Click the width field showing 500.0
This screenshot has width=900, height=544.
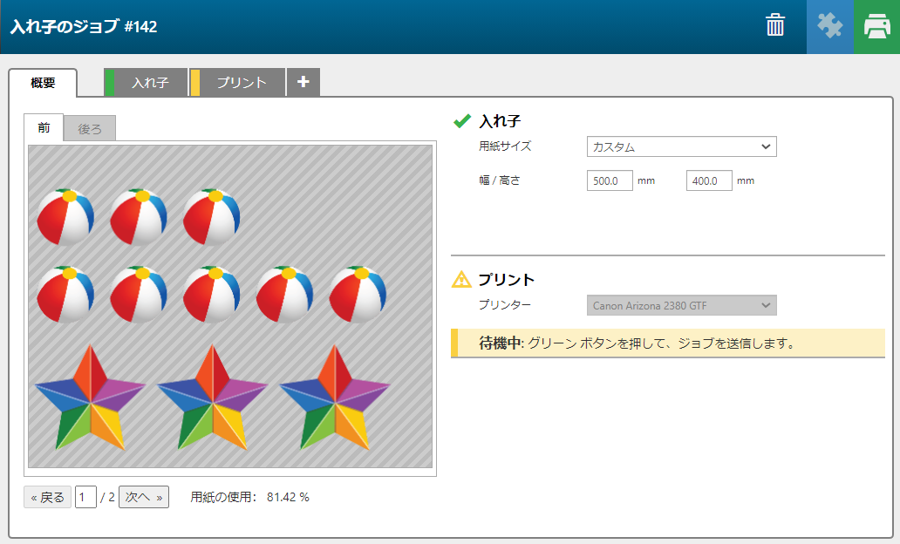tap(610, 181)
